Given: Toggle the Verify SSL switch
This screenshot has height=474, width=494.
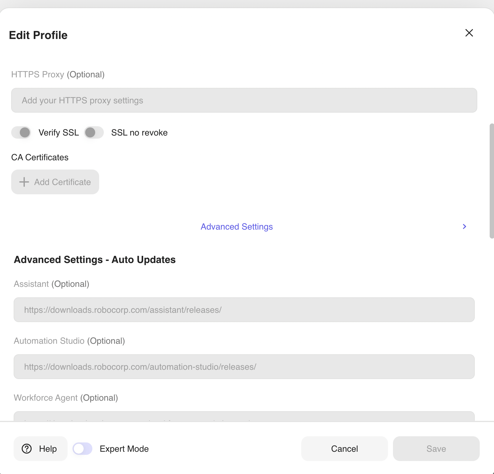Looking at the screenshot, I should 21,132.
